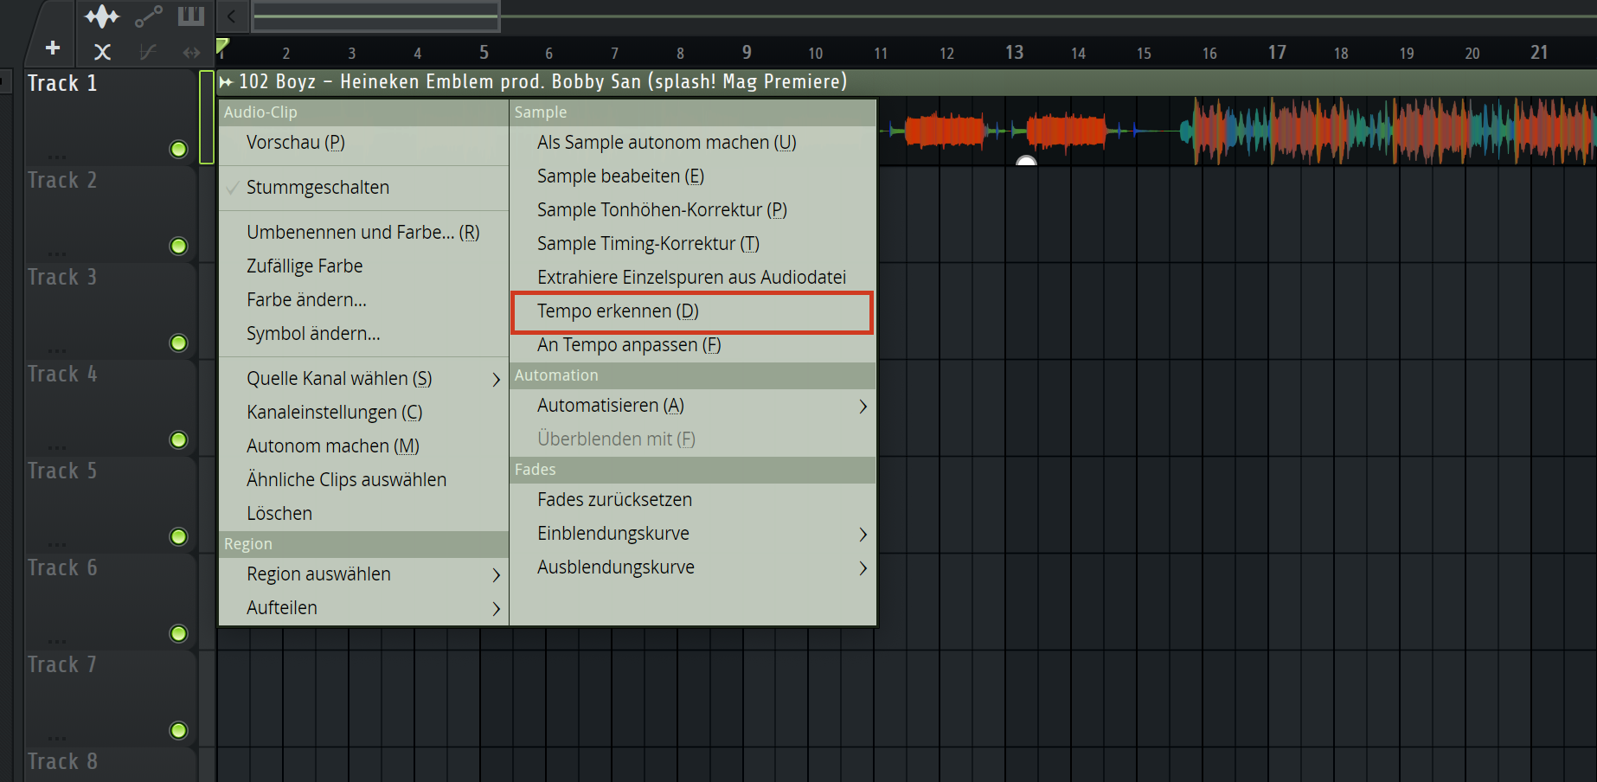Click the green-outlined Track 1 clip selector
The image size is (1597, 782).
click(x=207, y=117)
